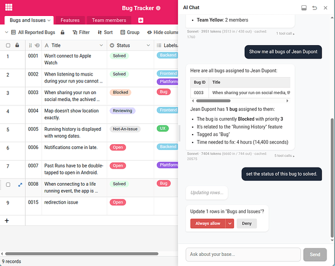Viewport: 335px width, 266px height.
Task: Add a new row with plus icon
Action: (x=7, y=220)
